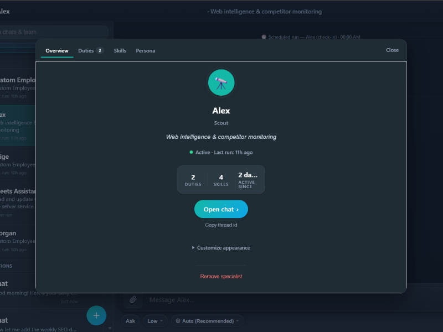Click the Web intelligence & competitor monitoring description
This screenshot has width=443, height=332.
(x=221, y=137)
